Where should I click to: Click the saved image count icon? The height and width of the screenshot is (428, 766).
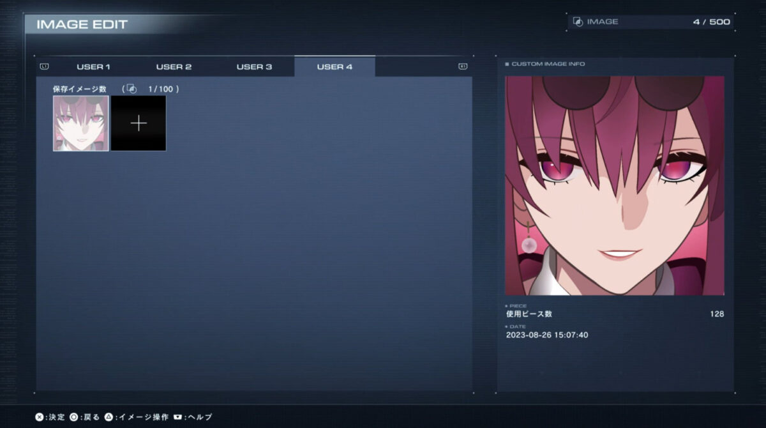coord(131,89)
